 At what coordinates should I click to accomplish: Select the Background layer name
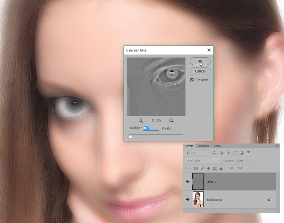(x=214, y=200)
